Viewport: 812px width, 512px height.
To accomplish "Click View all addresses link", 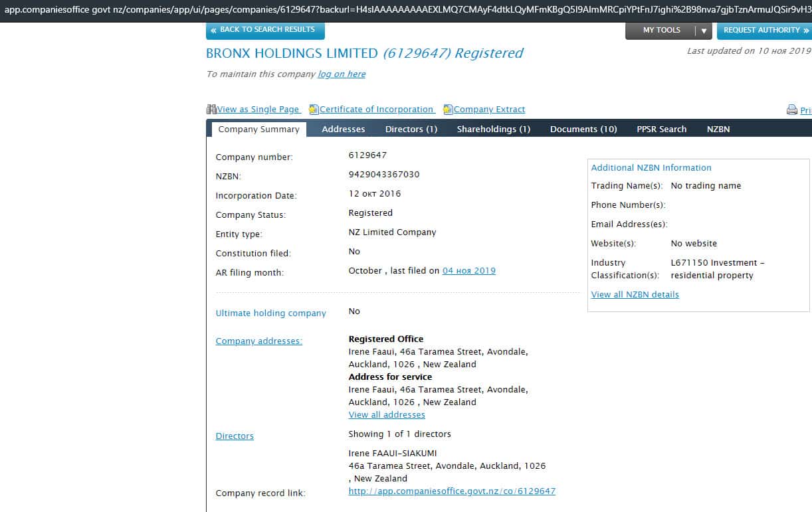I will [x=387, y=414].
